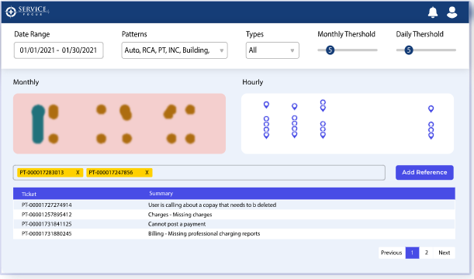This screenshot has height=279, width=474.
Task: Select ticket PT-00001257895412
Action: click(47, 215)
